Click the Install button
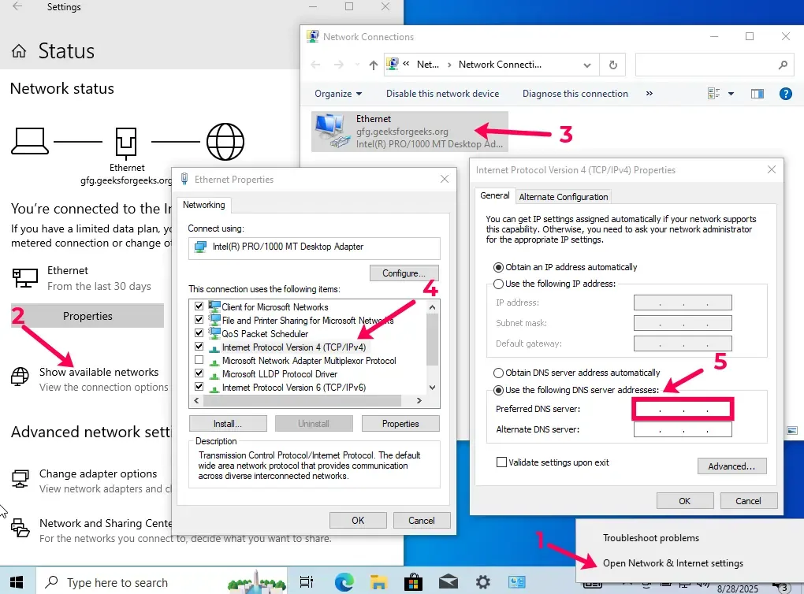The width and height of the screenshot is (804, 594). point(228,424)
